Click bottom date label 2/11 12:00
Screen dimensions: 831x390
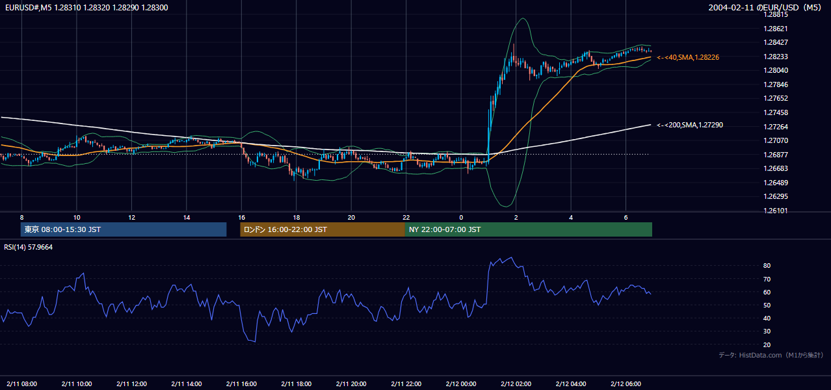point(131,383)
